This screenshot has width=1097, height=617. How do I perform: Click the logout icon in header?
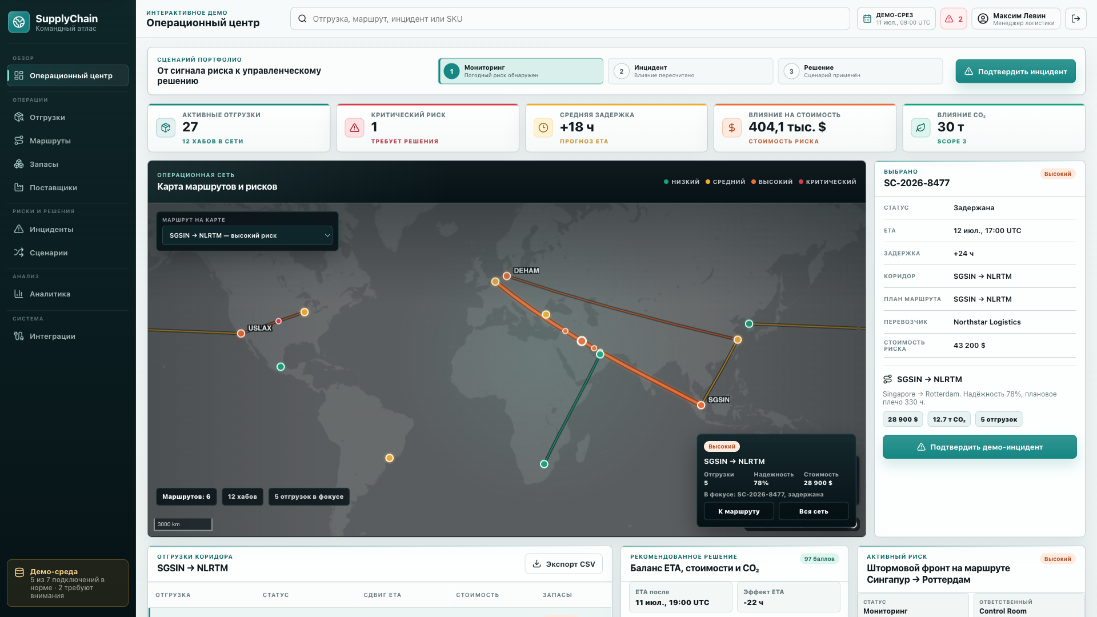[1075, 19]
